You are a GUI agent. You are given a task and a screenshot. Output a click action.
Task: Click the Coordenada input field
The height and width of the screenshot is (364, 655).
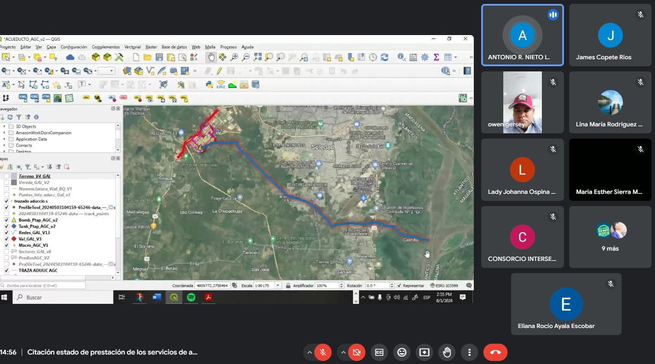tap(212, 286)
